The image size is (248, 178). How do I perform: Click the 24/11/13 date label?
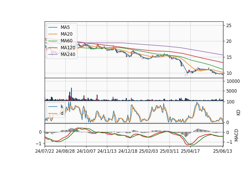[x=107, y=151]
